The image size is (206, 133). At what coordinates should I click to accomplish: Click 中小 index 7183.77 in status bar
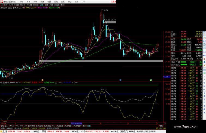[87, 131]
